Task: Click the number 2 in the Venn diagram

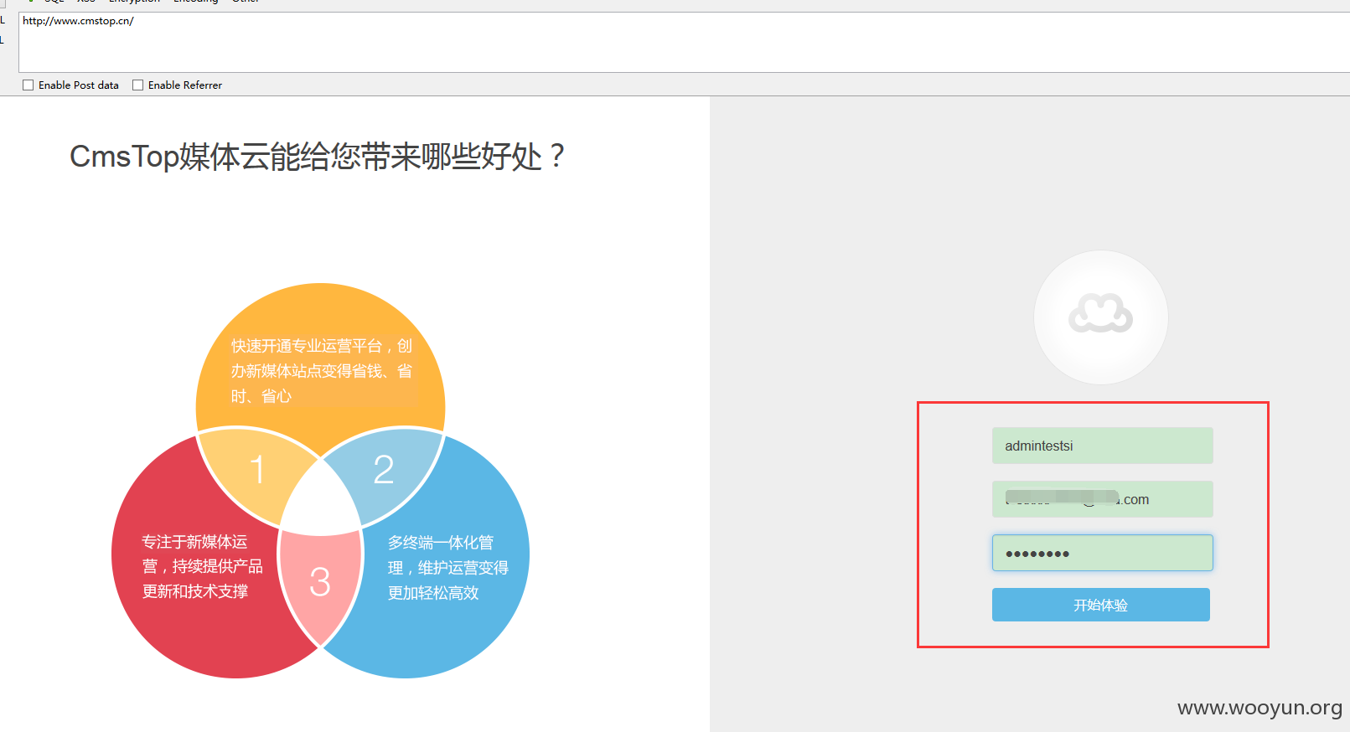Action: (384, 470)
